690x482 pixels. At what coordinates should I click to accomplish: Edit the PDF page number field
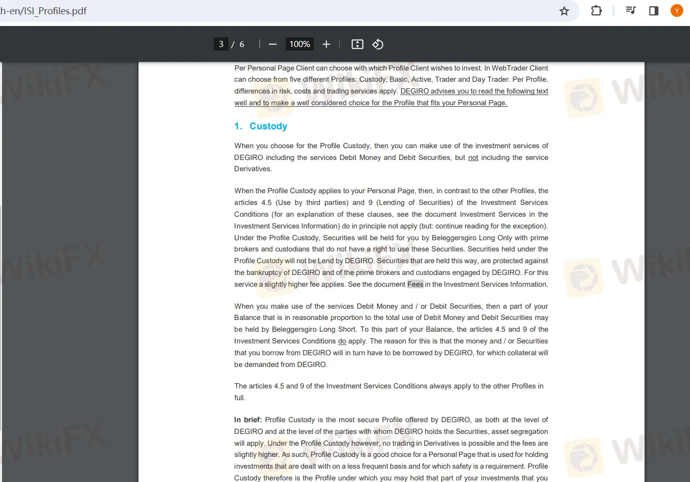click(x=221, y=44)
